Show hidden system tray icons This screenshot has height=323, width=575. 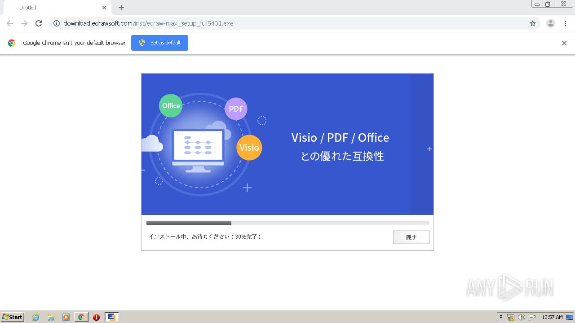(x=501, y=317)
